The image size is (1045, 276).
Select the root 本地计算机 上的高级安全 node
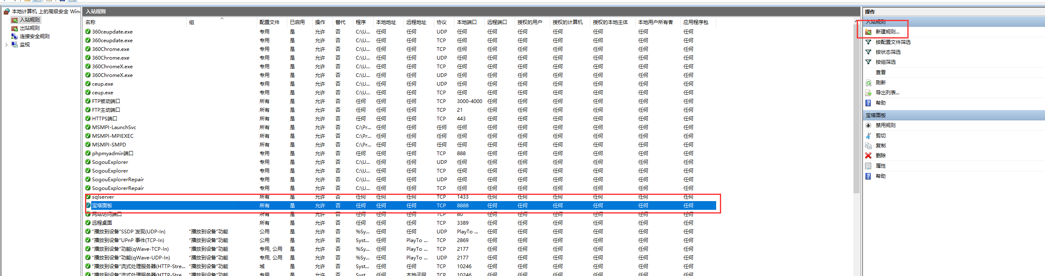tap(46, 12)
